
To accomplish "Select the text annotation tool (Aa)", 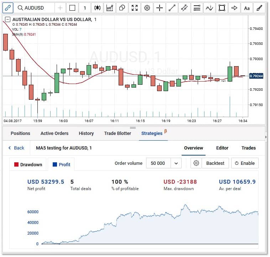I will coord(246,8).
